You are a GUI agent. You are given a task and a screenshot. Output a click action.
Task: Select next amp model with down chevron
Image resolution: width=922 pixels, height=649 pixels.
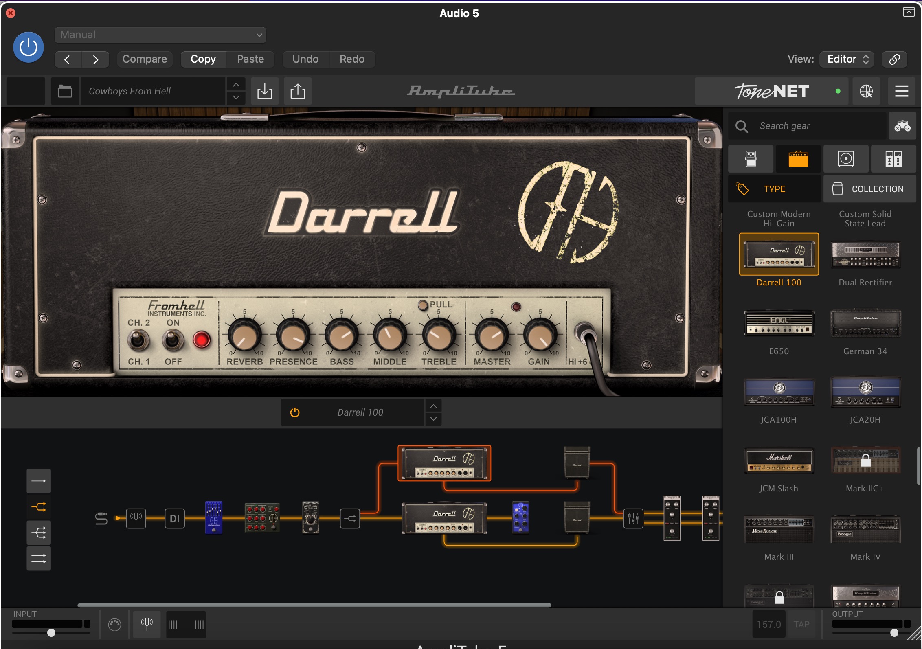[433, 419]
